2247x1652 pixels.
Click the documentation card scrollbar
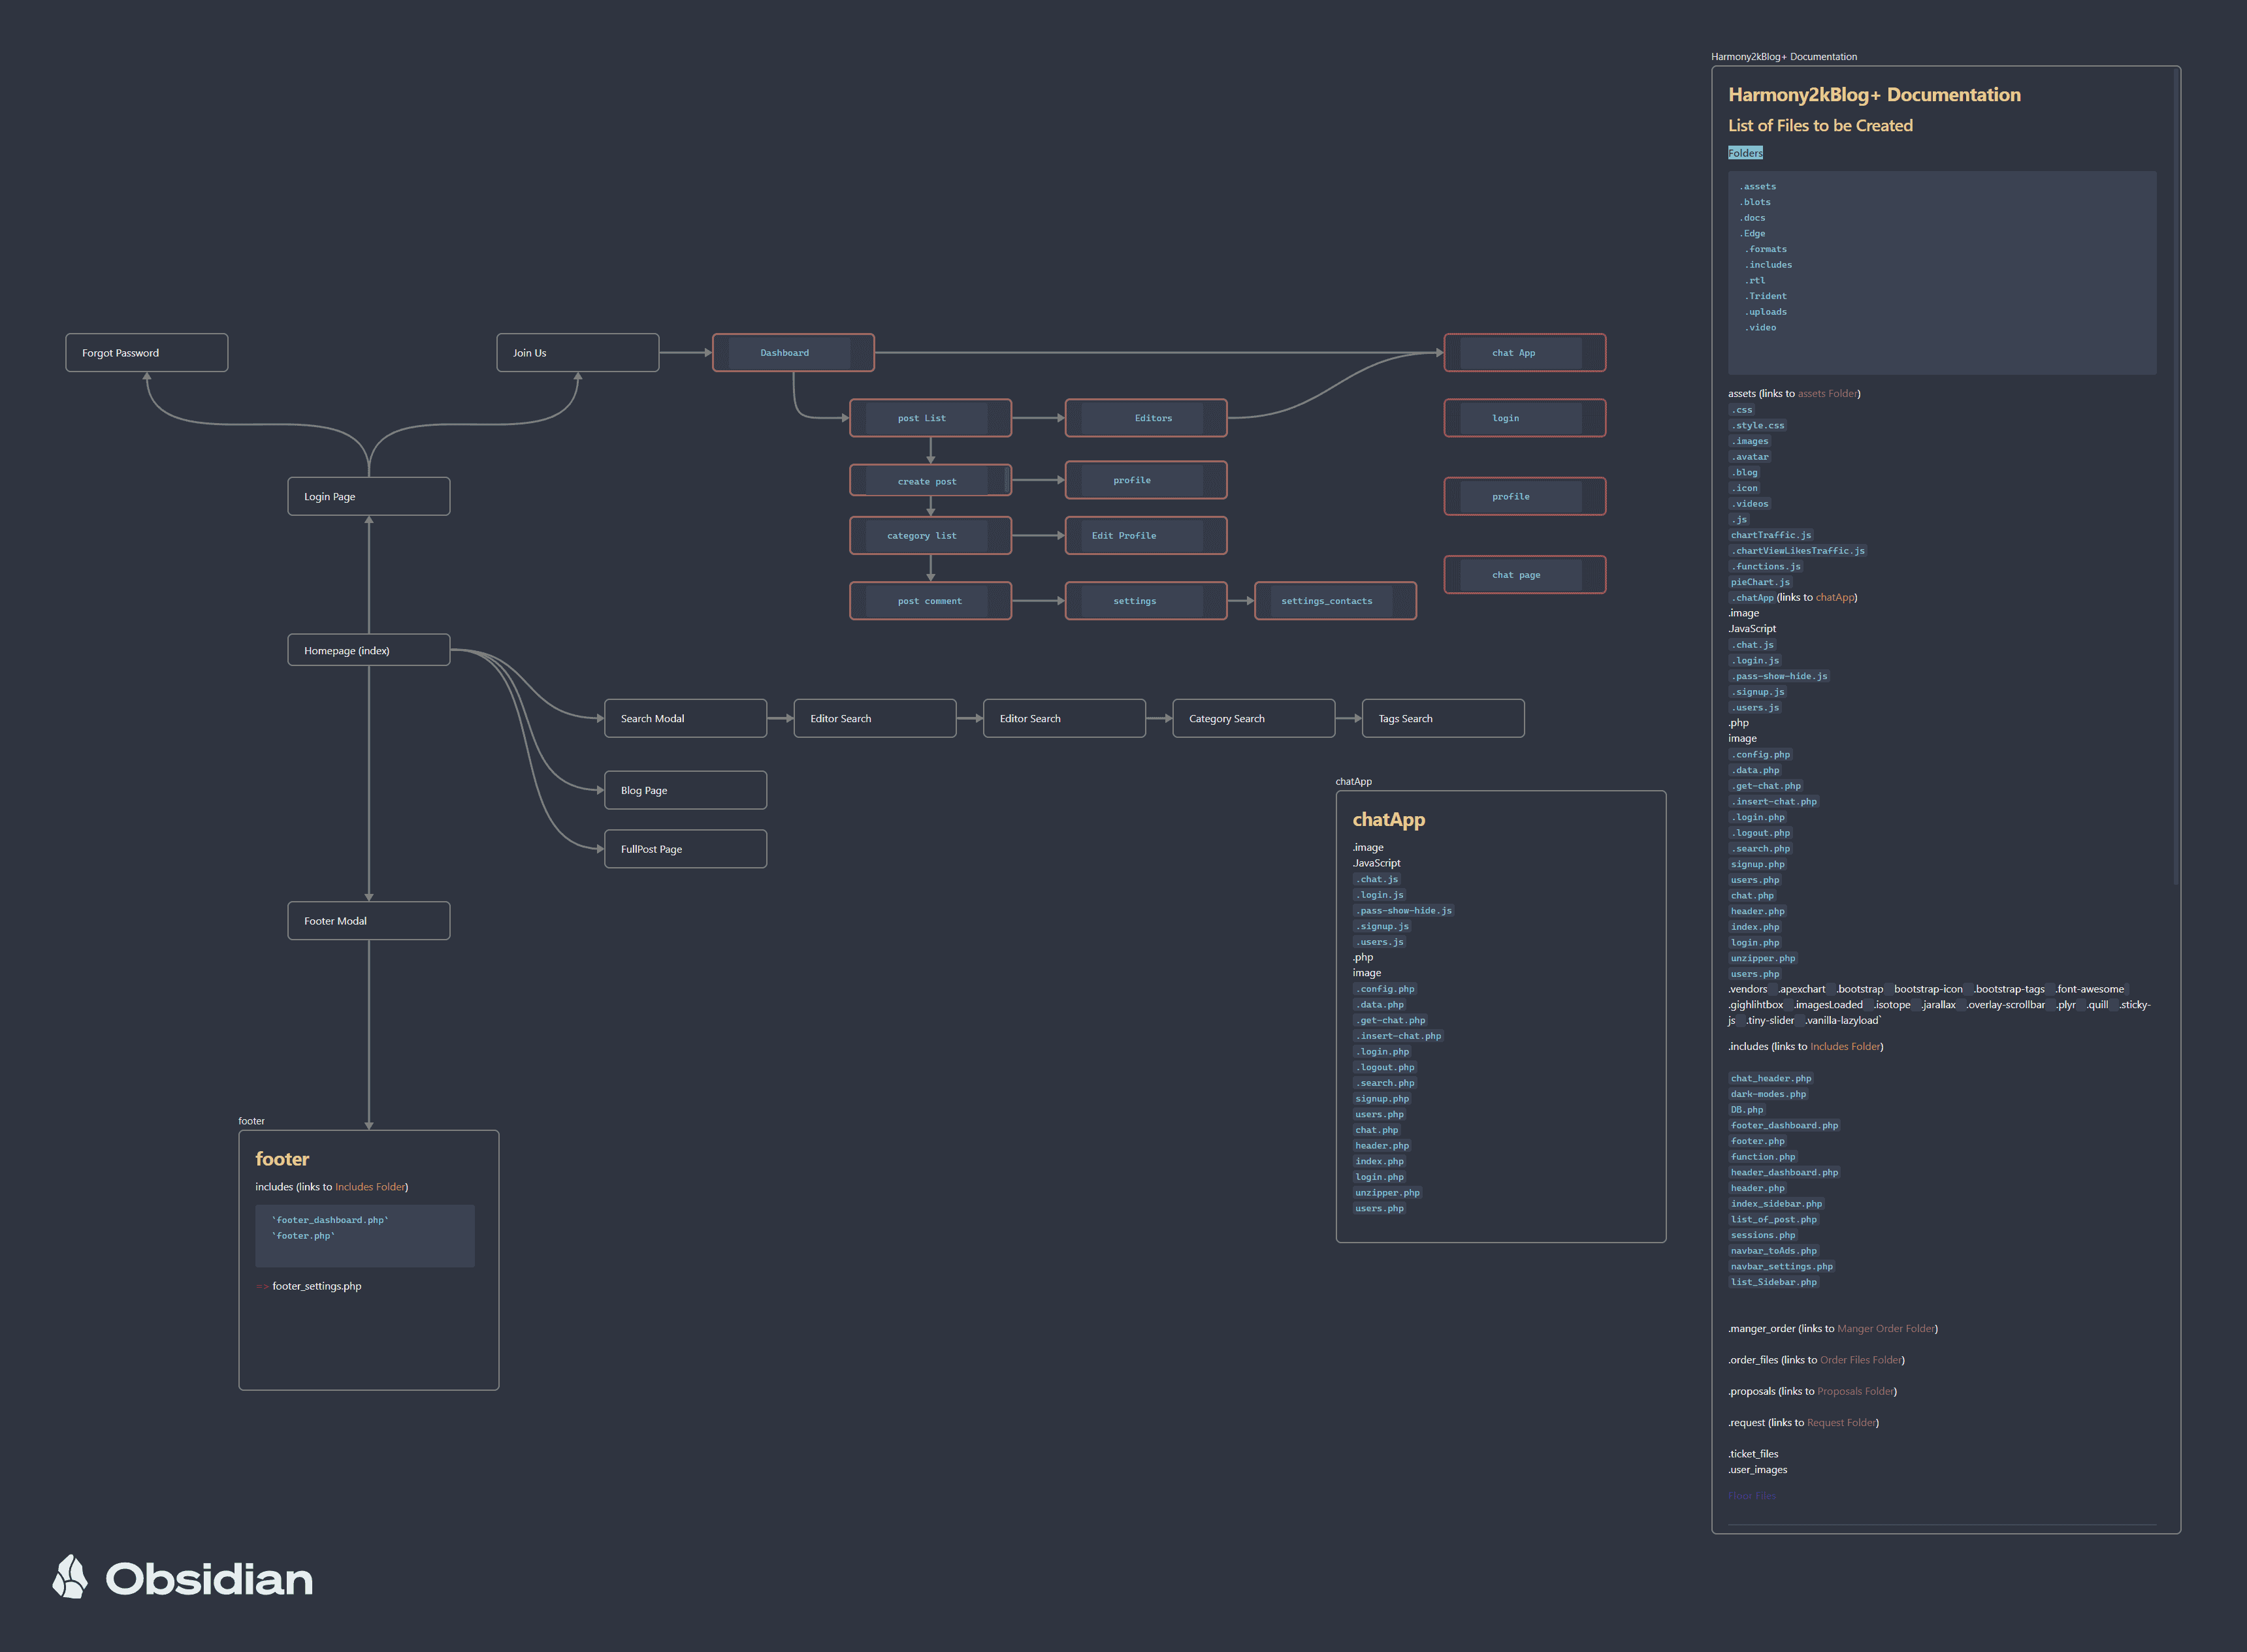pyautogui.click(x=2175, y=476)
